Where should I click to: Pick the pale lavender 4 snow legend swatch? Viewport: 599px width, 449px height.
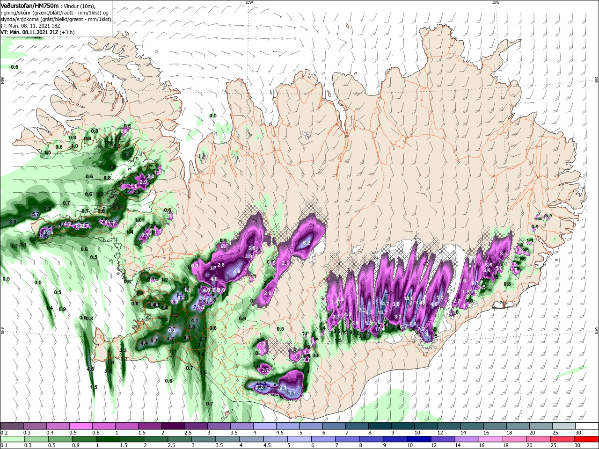(264, 426)
